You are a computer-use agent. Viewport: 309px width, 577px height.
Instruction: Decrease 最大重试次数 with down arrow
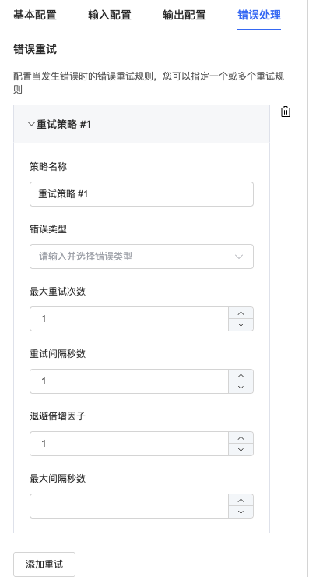point(241,325)
